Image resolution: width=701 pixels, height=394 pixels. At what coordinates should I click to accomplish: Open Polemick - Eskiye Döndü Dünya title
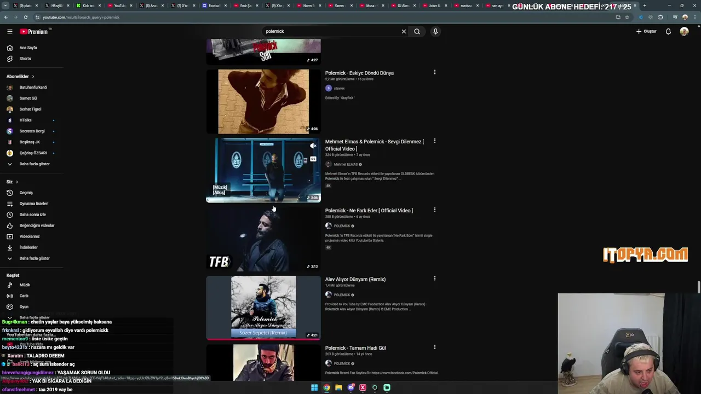(x=359, y=73)
